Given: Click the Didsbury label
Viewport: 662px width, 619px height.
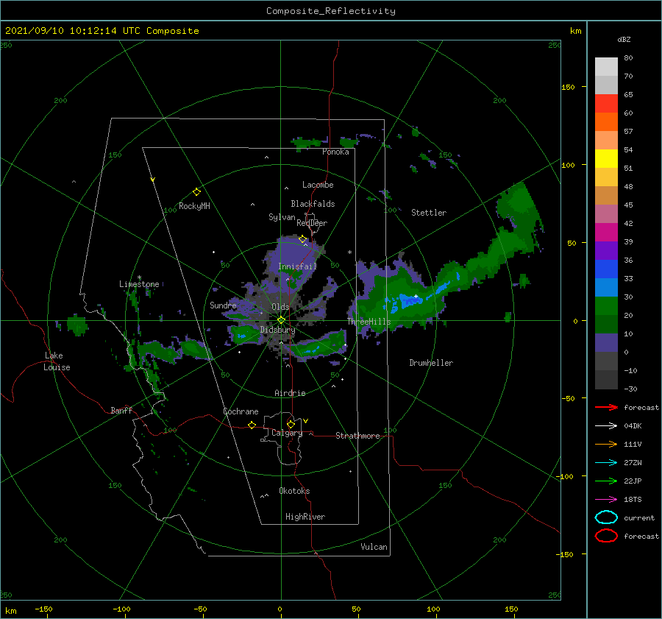Looking at the screenshot, I should point(277,330).
